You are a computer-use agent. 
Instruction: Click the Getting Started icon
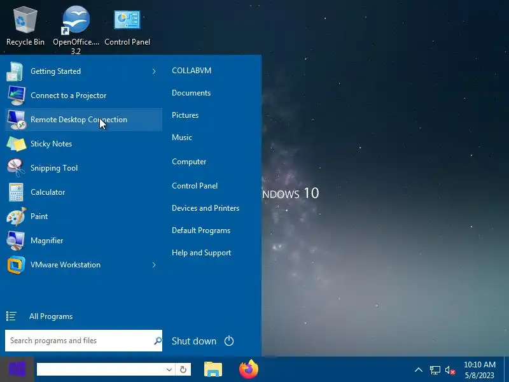[15, 71]
